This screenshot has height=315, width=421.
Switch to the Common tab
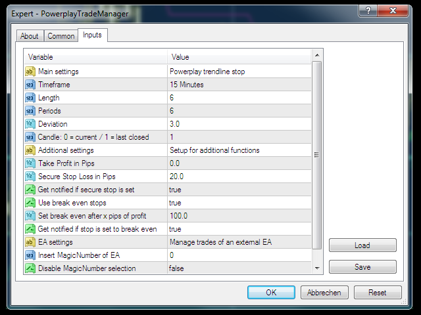click(61, 36)
